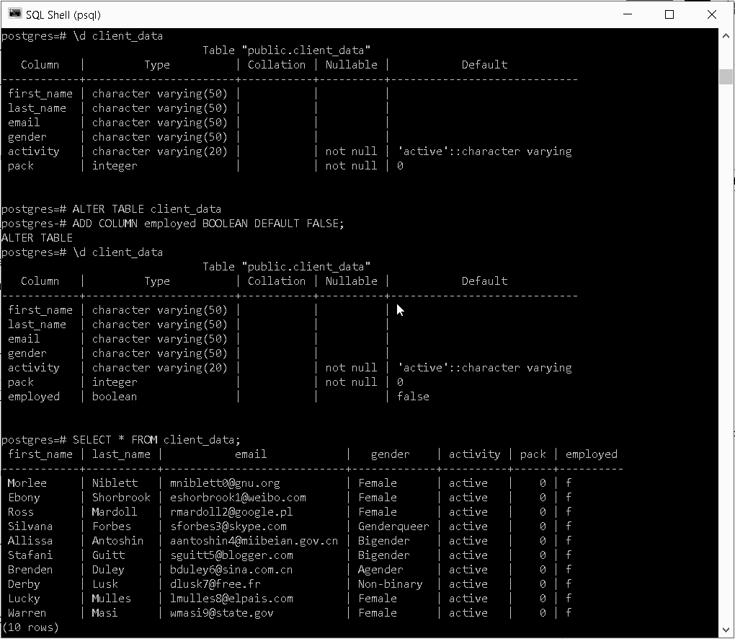Click the (10 rows) status text
Image resolution: width=735 pixels, height=639 pixels.
(30, 627)
